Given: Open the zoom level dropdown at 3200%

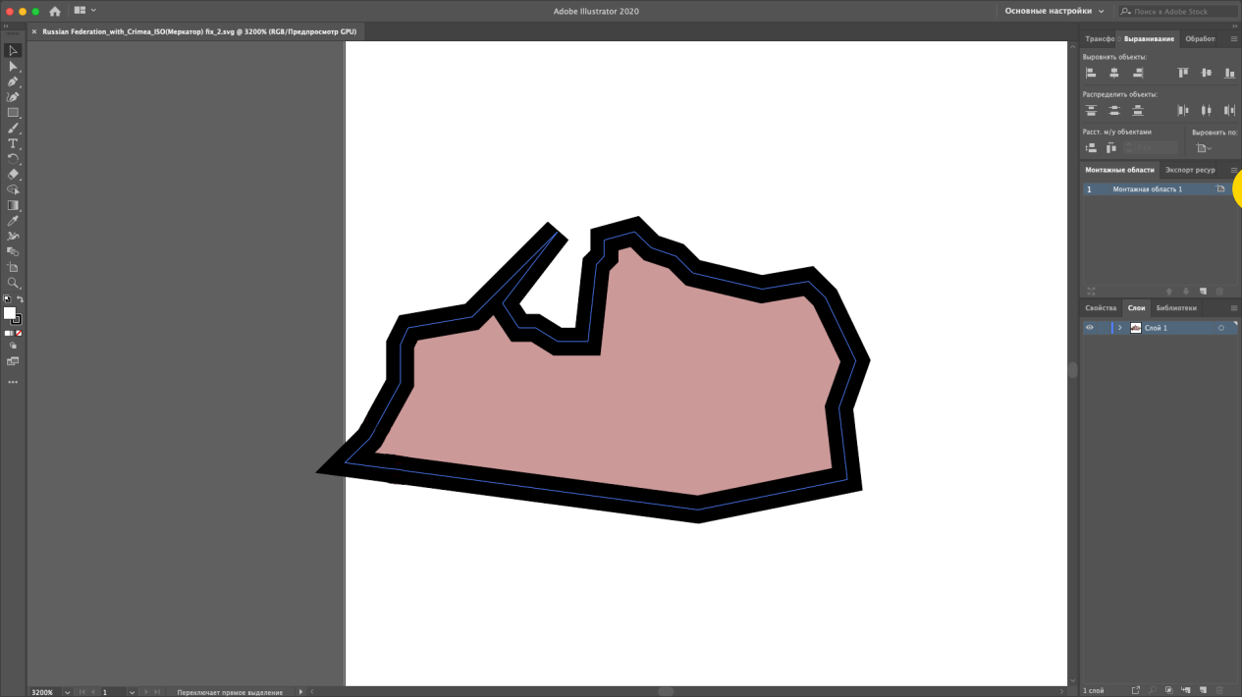Looking at the screenshot, I should point(67,692).
